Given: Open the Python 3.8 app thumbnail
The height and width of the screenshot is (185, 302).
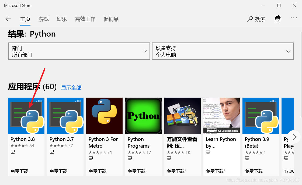Looking at the screenshot, I should (x=26, y=116).
